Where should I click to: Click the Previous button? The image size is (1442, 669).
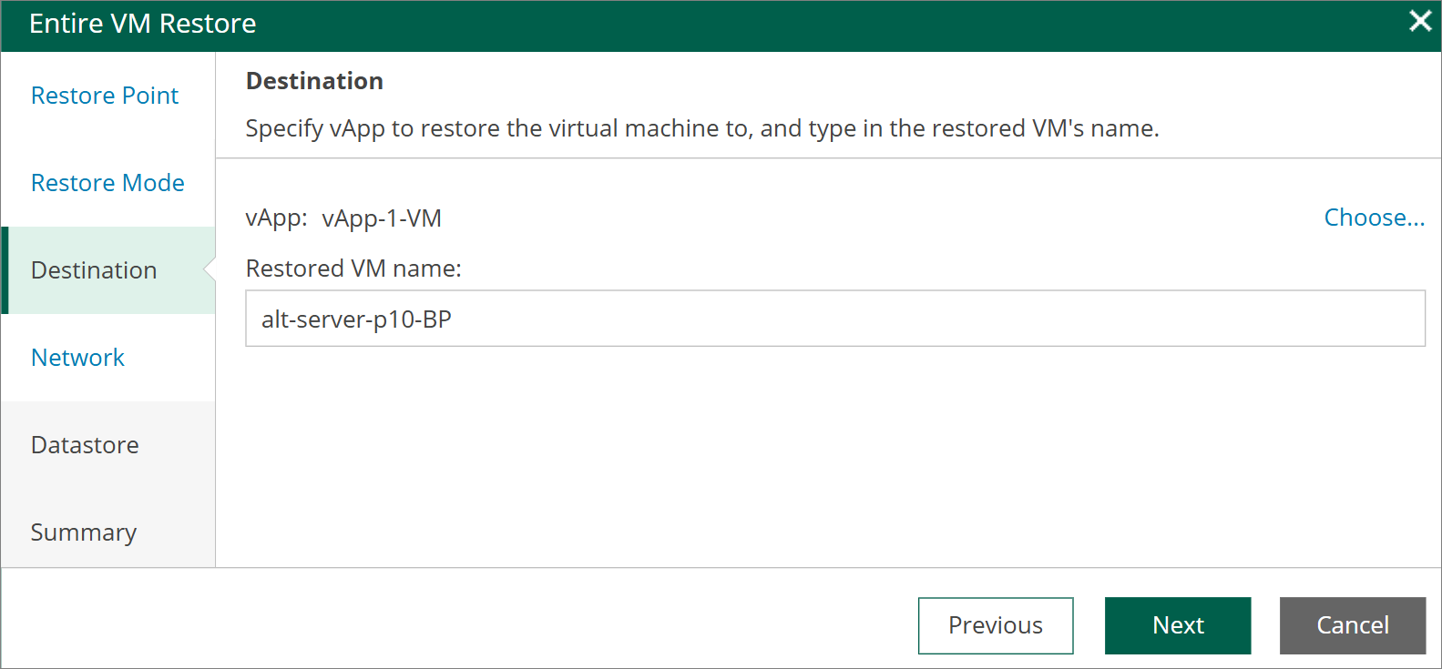point(996,625)
